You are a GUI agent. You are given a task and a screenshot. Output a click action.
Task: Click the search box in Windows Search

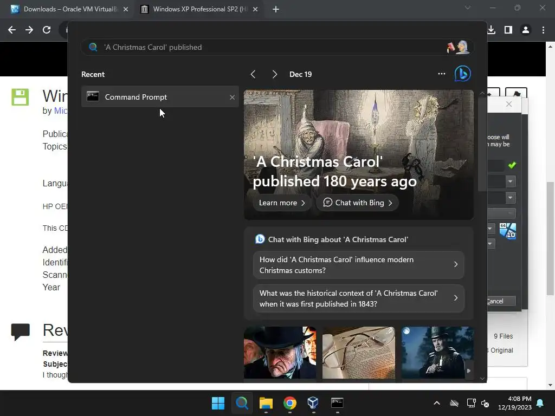click(x=277, y=47)
